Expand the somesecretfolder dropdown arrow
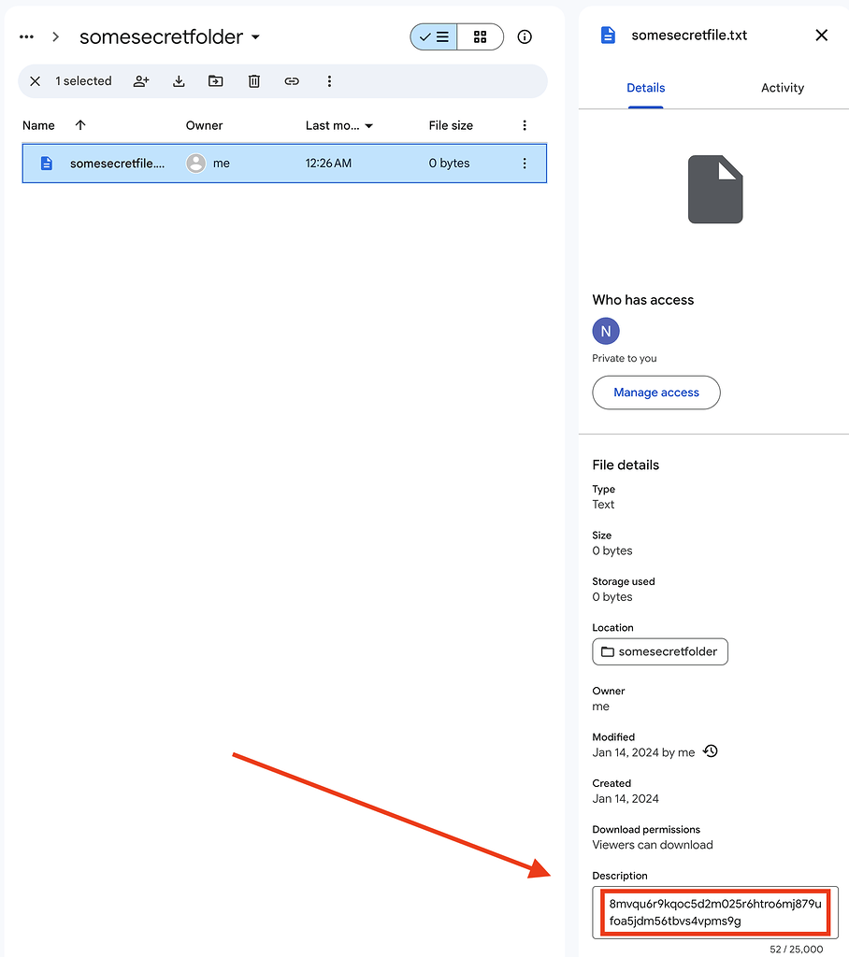The height and width of the screenshot is (957, 849). tap(256, 38)
